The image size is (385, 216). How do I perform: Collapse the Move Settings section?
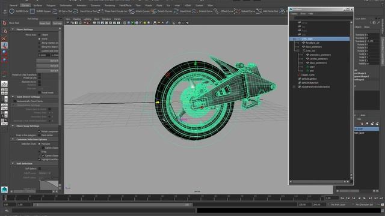click(x=13, y=29)
